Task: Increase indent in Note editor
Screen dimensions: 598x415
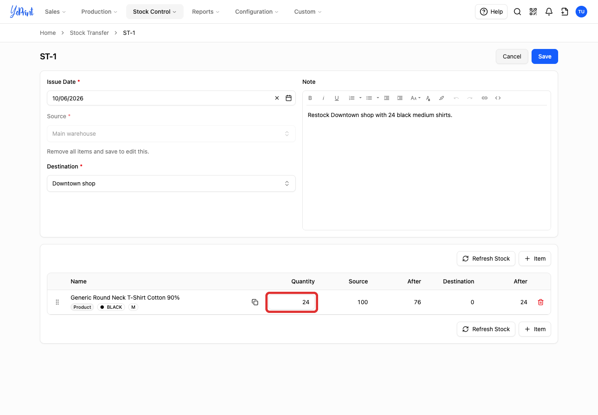Action: point(400,98)
